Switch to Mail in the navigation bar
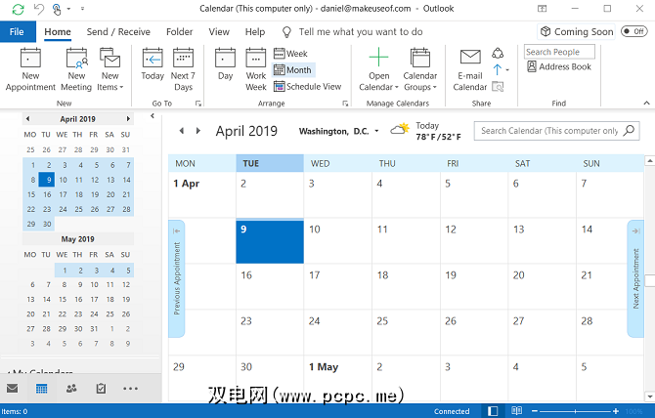The image size is (655, 418). point(12,389)
